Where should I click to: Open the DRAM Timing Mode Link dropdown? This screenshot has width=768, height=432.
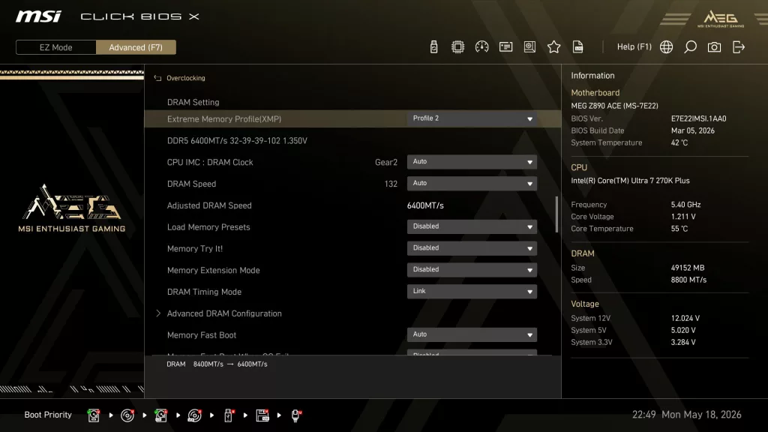click(x=472, y=291)
